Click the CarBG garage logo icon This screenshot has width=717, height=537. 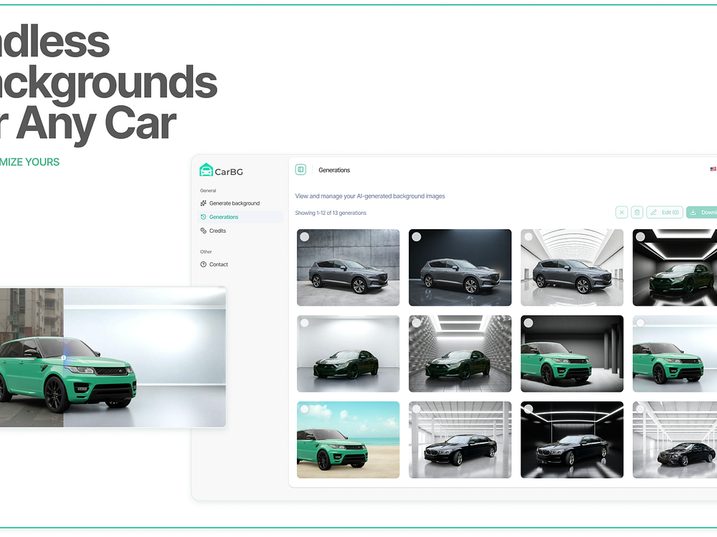[x=206, y=170]
